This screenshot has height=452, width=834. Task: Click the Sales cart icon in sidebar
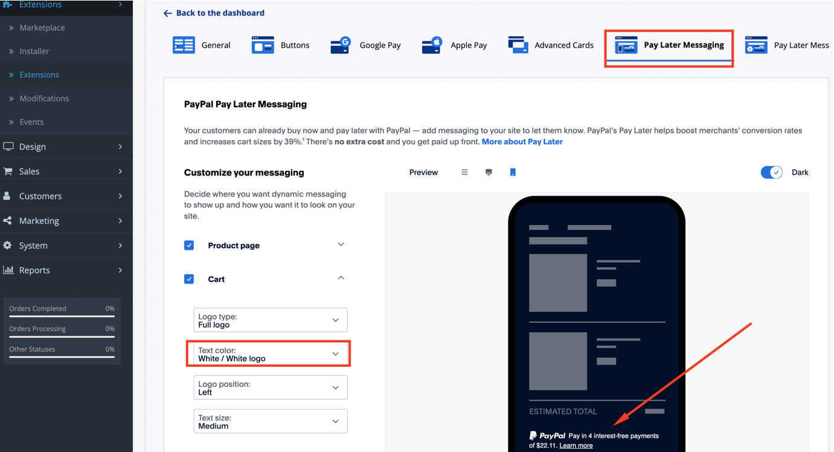(x=8, y=171)
